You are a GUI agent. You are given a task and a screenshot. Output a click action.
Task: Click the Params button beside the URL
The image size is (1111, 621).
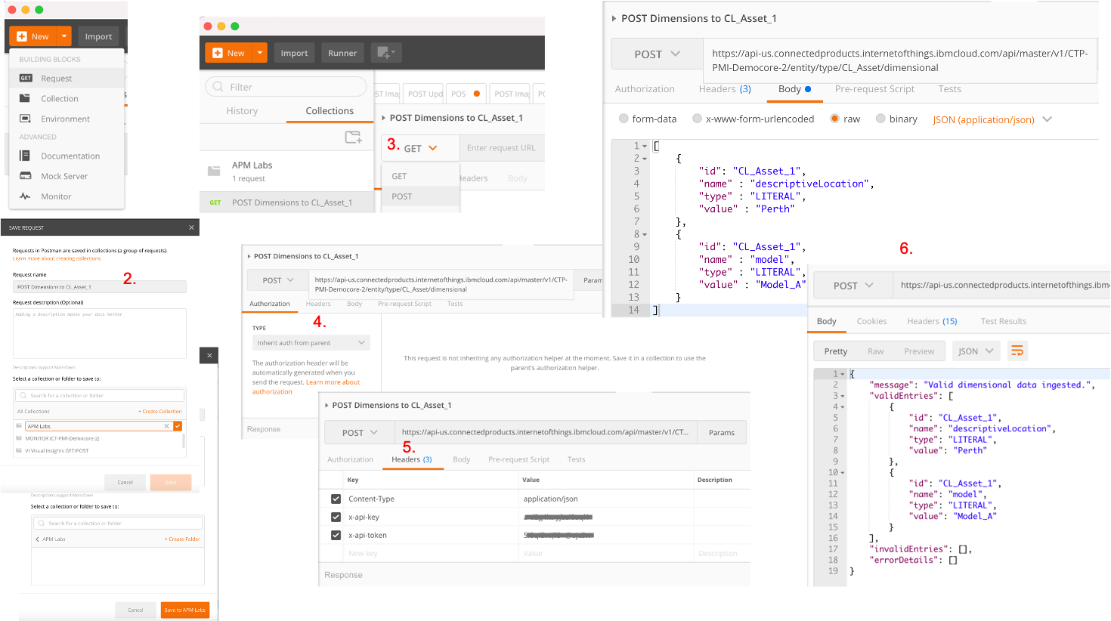[x=722, y=433]
